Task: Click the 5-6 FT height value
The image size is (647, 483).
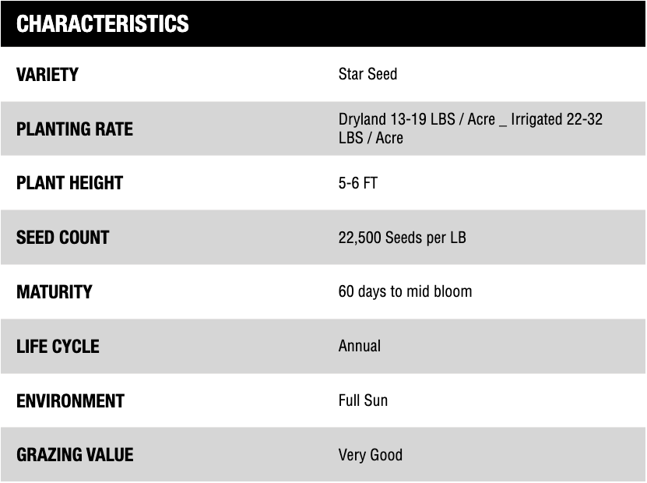Action: click(357, 184)
